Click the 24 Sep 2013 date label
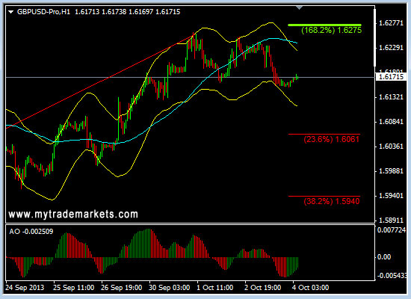411x299 pixels. click(x=25, y=288)
